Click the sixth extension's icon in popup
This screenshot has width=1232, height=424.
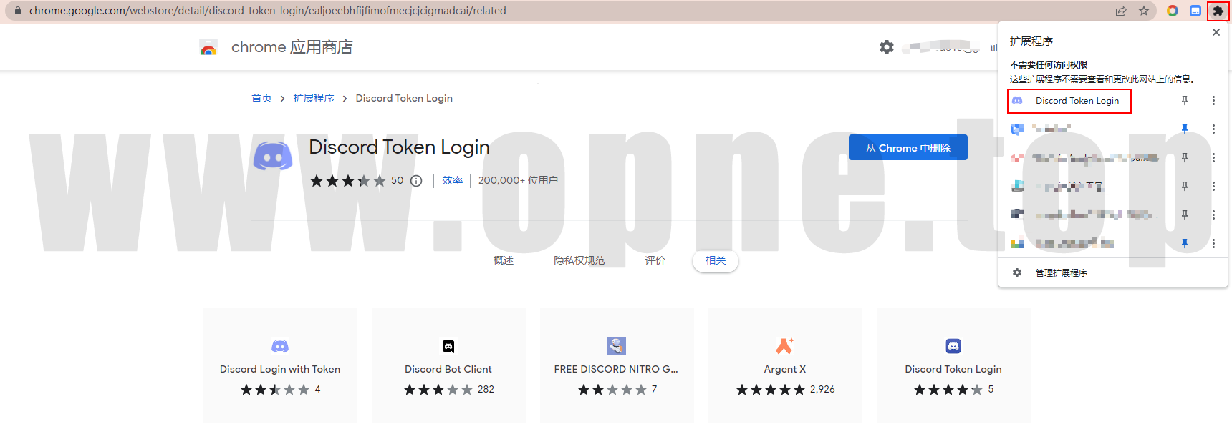point(1017,243)
